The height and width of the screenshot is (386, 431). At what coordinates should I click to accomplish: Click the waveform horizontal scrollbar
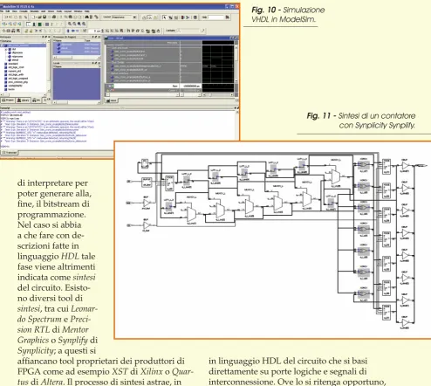pyautogui.click(x=218, y=95)
